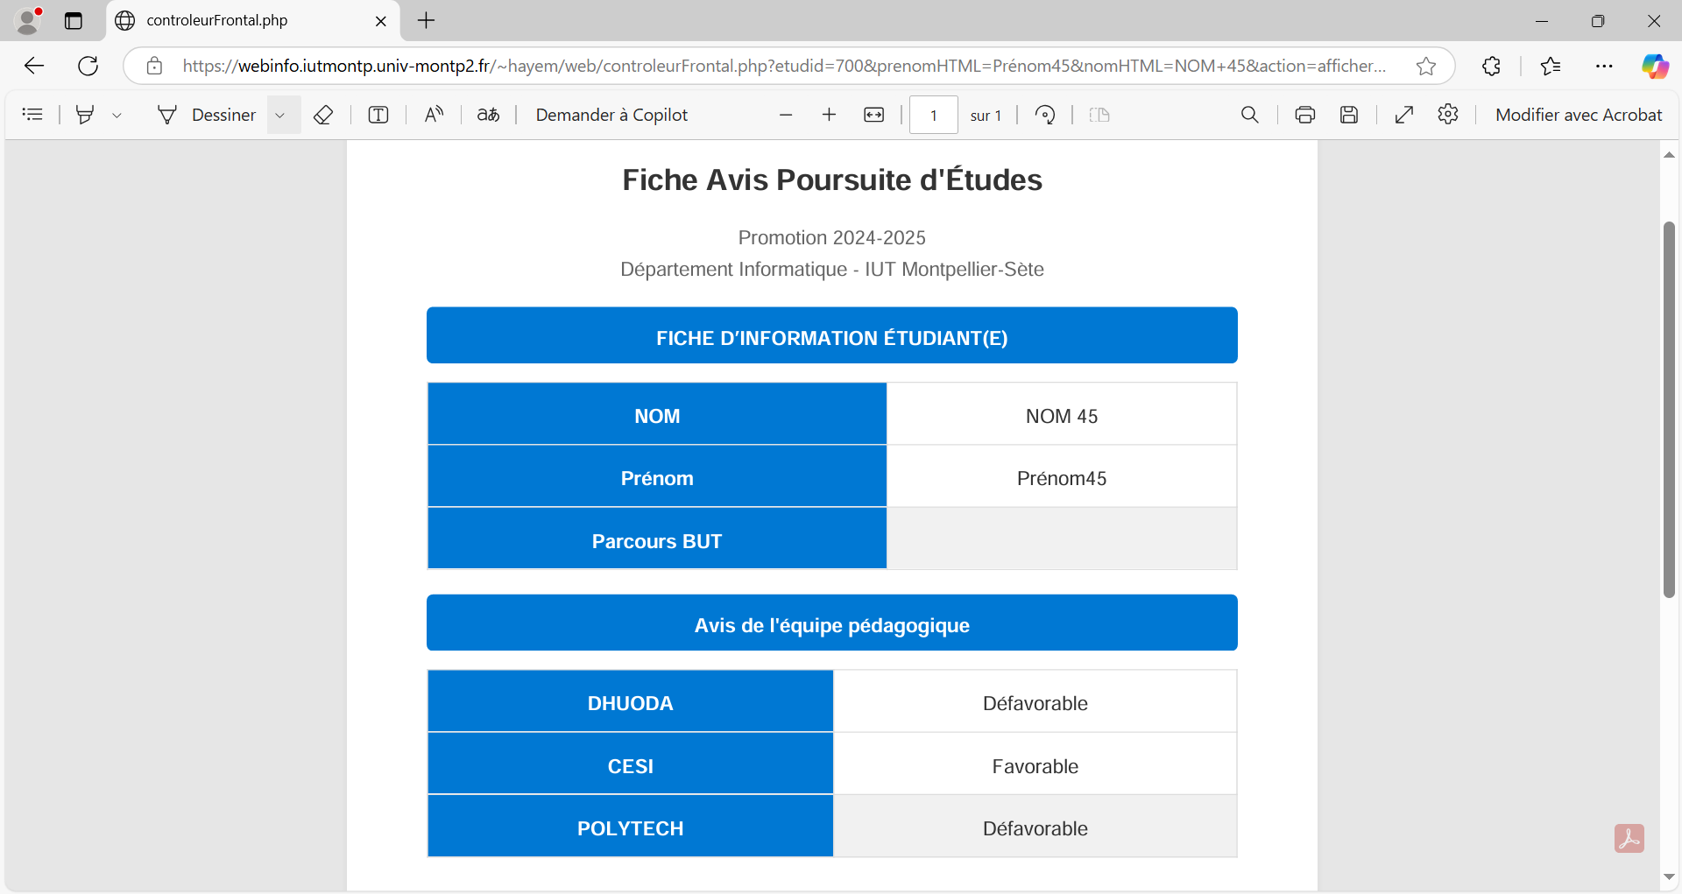The image size is (1682, 894).
Task: Open browser Settings and more menu
Action: (x=1604, y=66)
